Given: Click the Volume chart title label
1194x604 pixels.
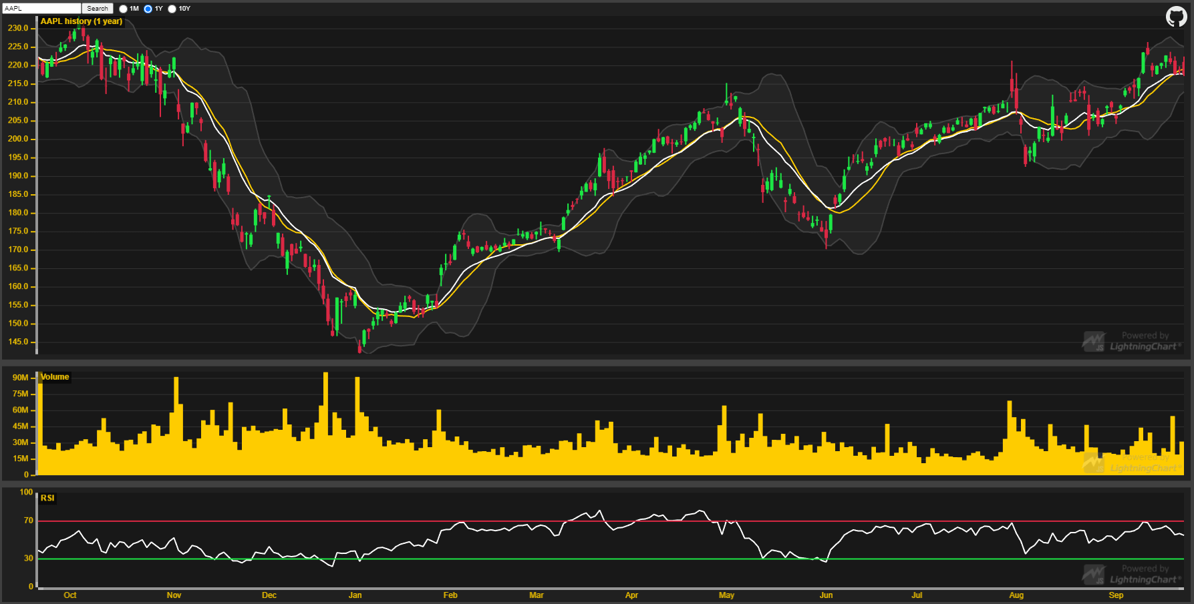Looking at the screenshot, I should tap(55, 377).
